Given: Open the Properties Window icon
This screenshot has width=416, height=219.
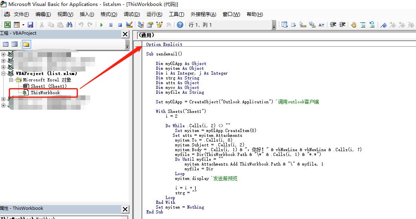Looking at the screenshot, I should pos(150,25).
